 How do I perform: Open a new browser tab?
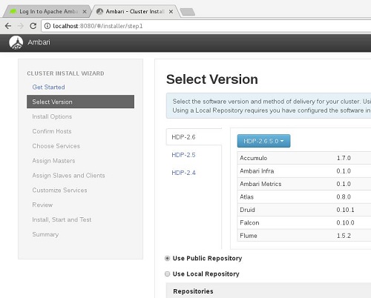(x=188, y=12)
